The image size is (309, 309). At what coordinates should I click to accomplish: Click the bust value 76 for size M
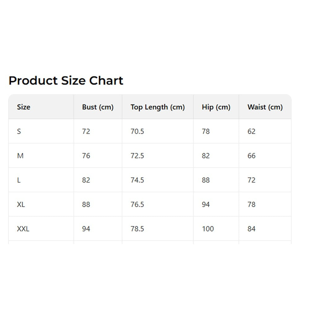pyautogui.click(x=86, y=156)
